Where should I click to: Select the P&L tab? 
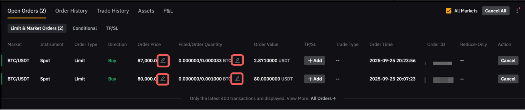tap(168, 11)
